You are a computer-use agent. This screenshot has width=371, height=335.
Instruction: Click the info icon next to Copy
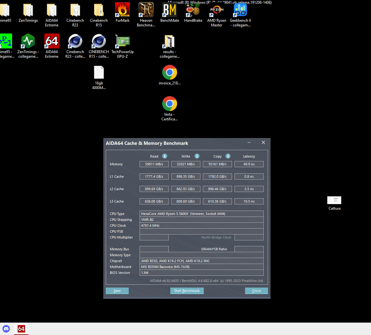(228, 156)
